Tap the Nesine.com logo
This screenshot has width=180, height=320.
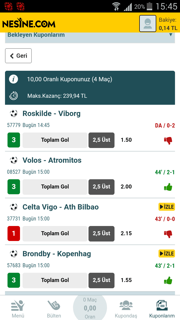pos(29,23)
